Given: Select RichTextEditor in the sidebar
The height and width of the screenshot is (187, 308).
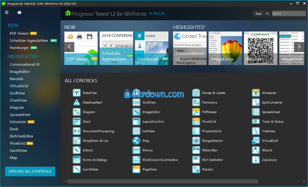Looking at the screenshot, I should (x=22, y=136).
